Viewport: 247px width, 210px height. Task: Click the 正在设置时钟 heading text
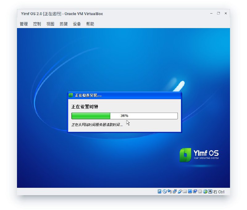(x=85, y=107)
